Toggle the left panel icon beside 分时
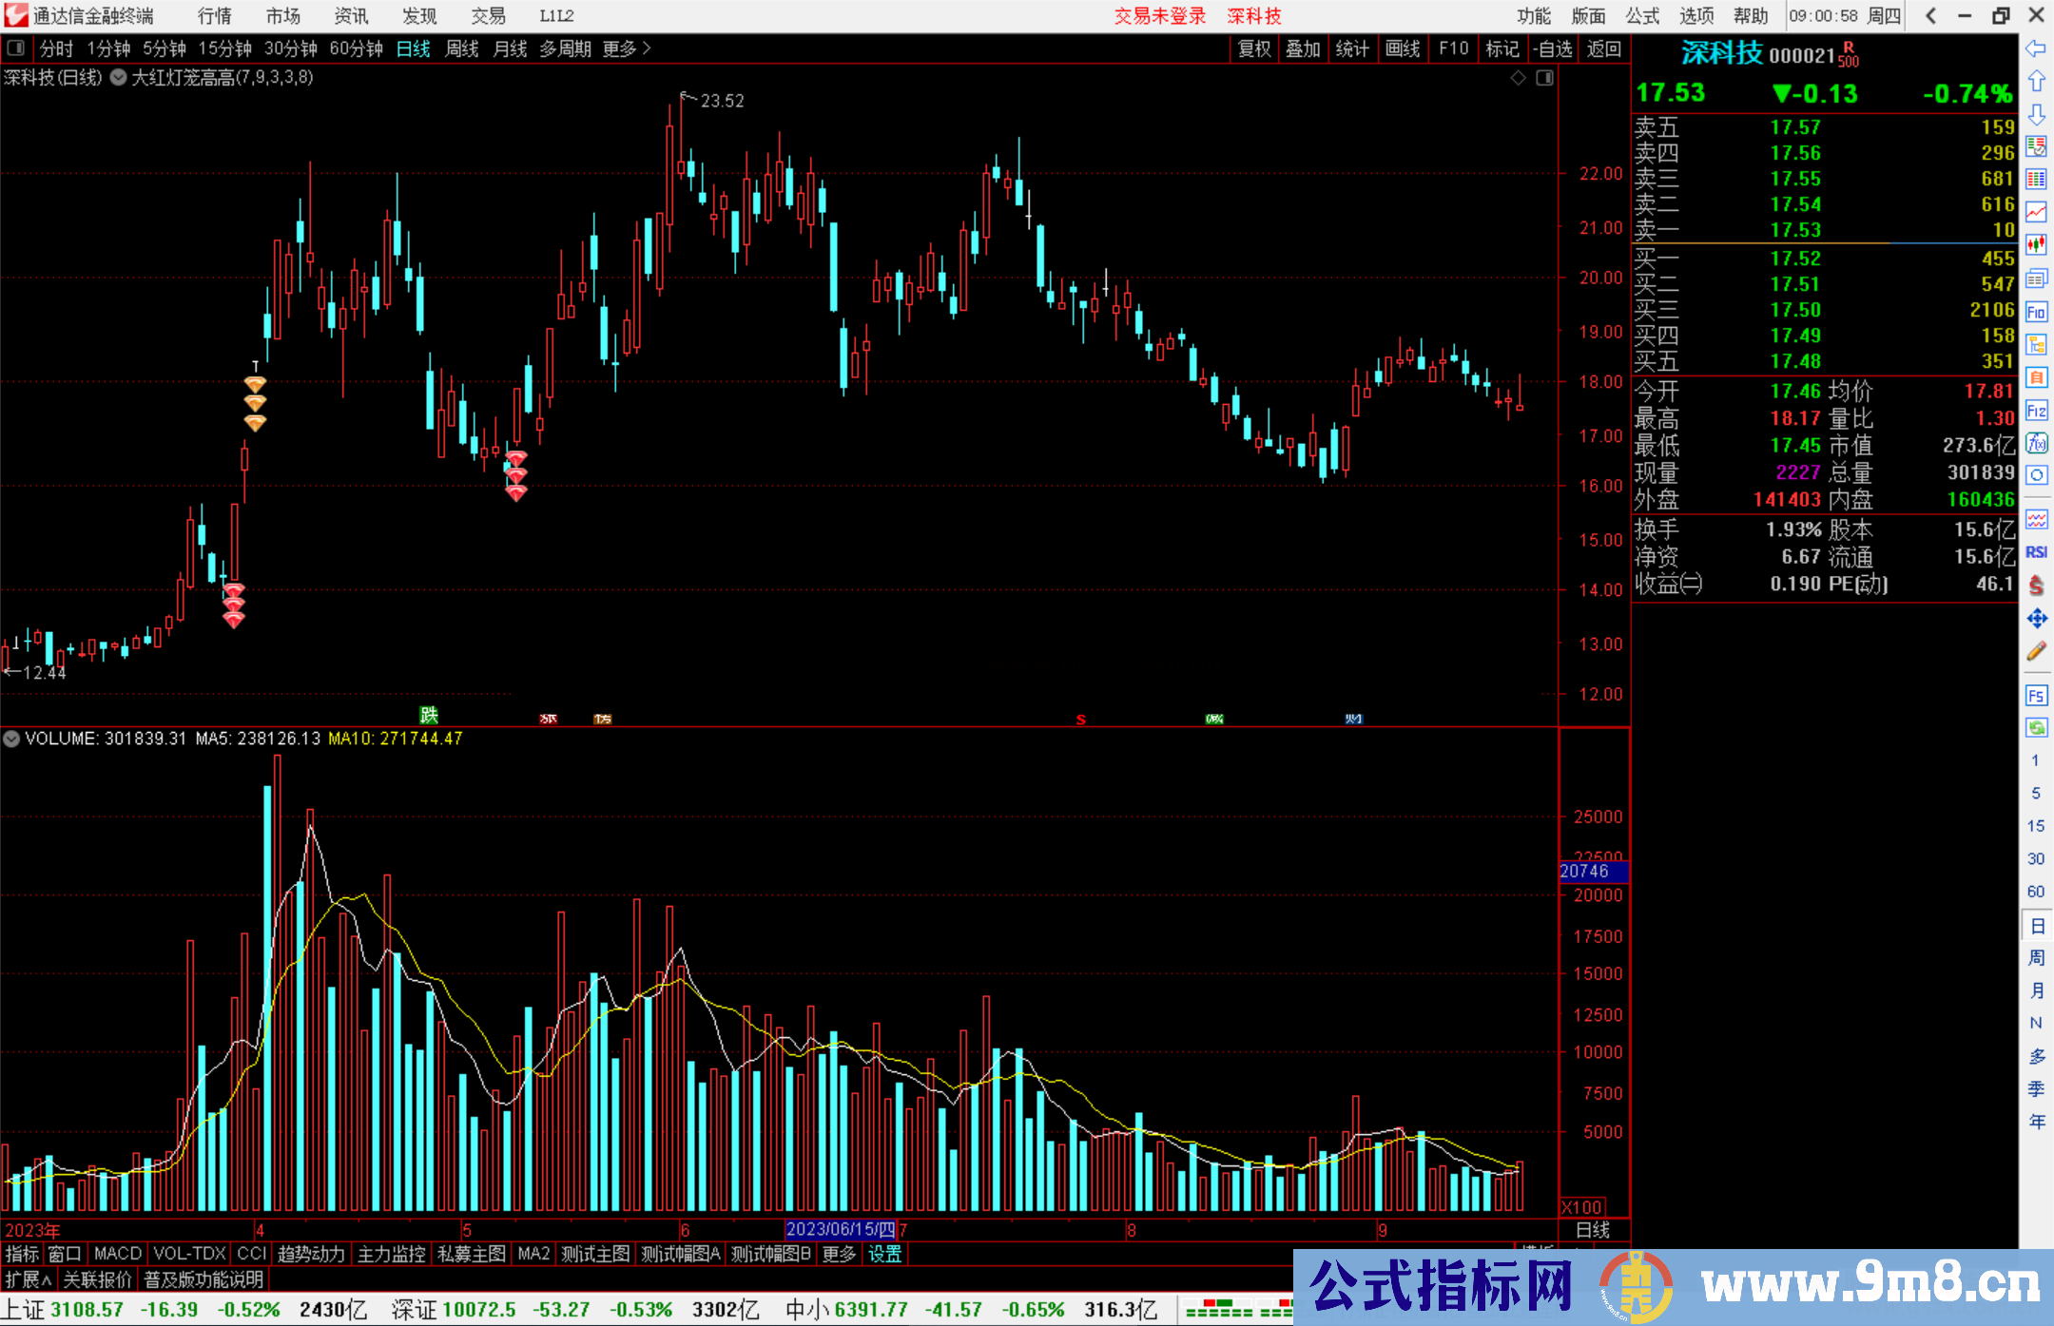The width and height of the screenshot is (2054, 1326). point(16,48)
